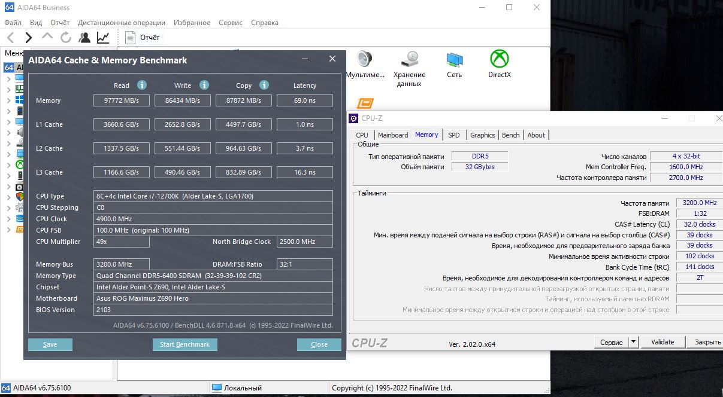Viewport: 723px width, 397px height.
Task: Click the Memory Read value 97772 MB/s
Action: pos(122,100)
